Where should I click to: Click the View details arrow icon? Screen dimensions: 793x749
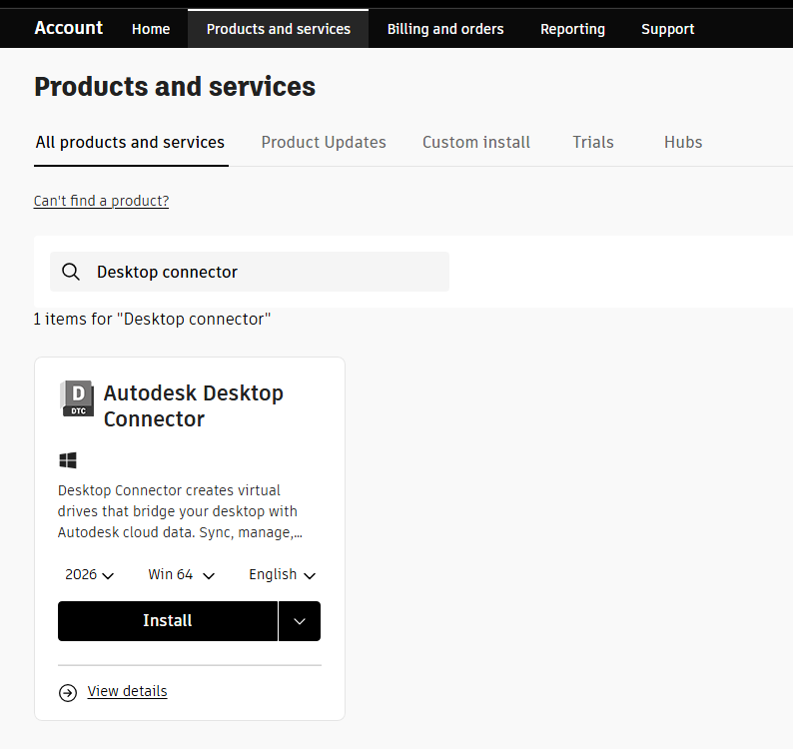point(68,692)
